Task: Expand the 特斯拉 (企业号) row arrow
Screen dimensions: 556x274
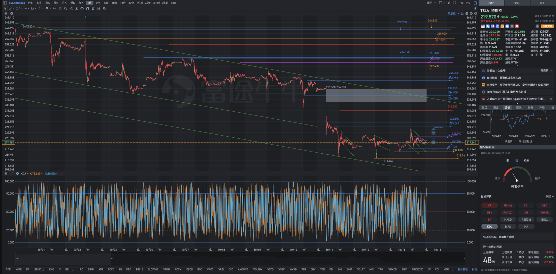Action: tap(551, 71)
